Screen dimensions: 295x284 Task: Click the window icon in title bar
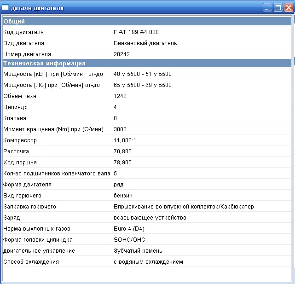click(x=6, y=8)
